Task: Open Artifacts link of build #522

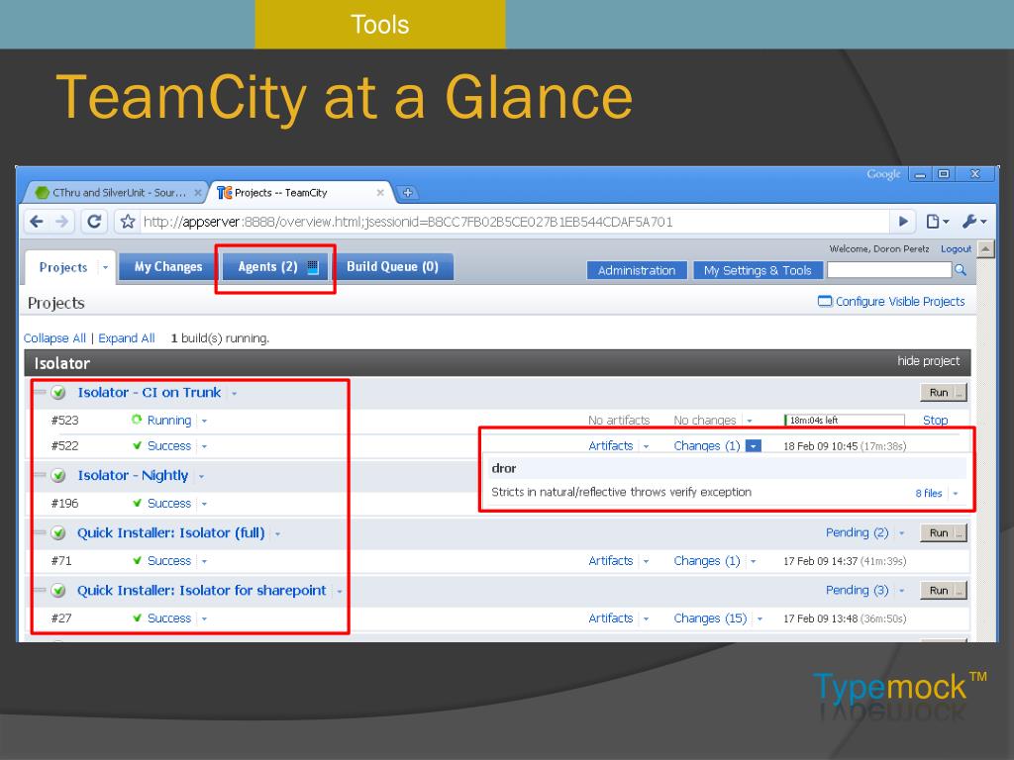Action: (610, 446)
